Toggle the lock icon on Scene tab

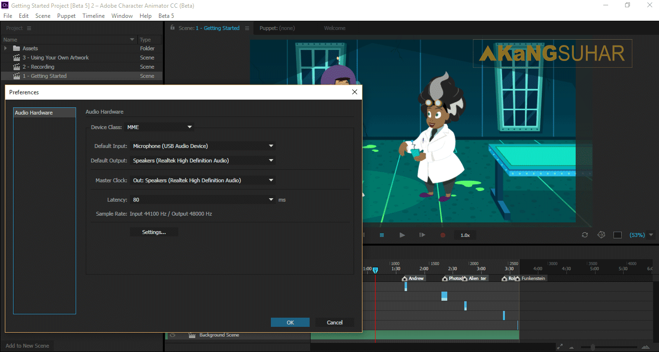click(x=172, y=28)
